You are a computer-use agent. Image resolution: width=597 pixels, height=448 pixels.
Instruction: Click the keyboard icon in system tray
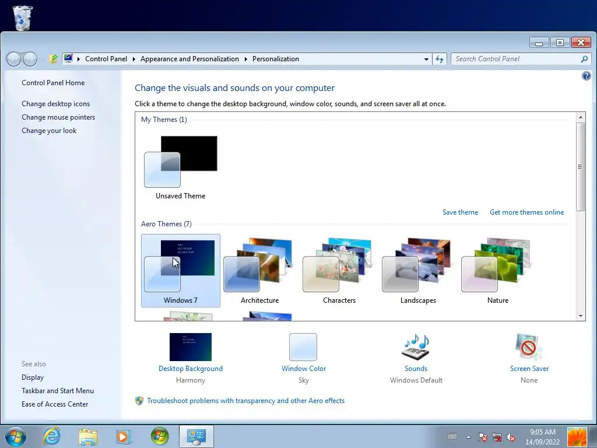[x=452, y=437]
